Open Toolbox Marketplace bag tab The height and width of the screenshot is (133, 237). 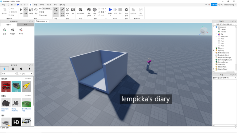(x=4, y=69)
